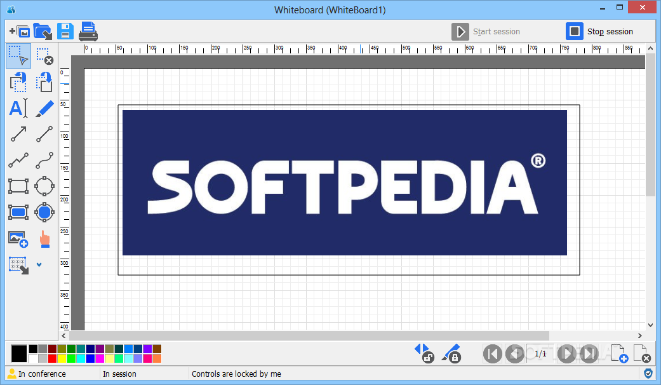Click the insert image tool
This screenshot has width=661, height=385.
coord(18,239)
